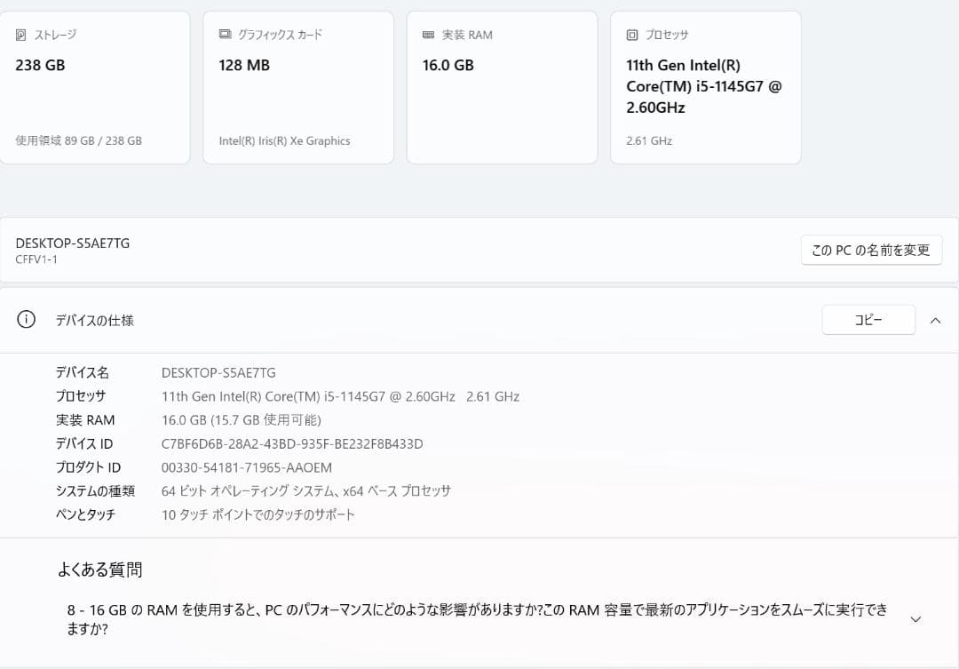Click the FAQ chevron arrow
The height and width of the screenshot is (669, 959).
pyautogui.click(x=915, y=617)
